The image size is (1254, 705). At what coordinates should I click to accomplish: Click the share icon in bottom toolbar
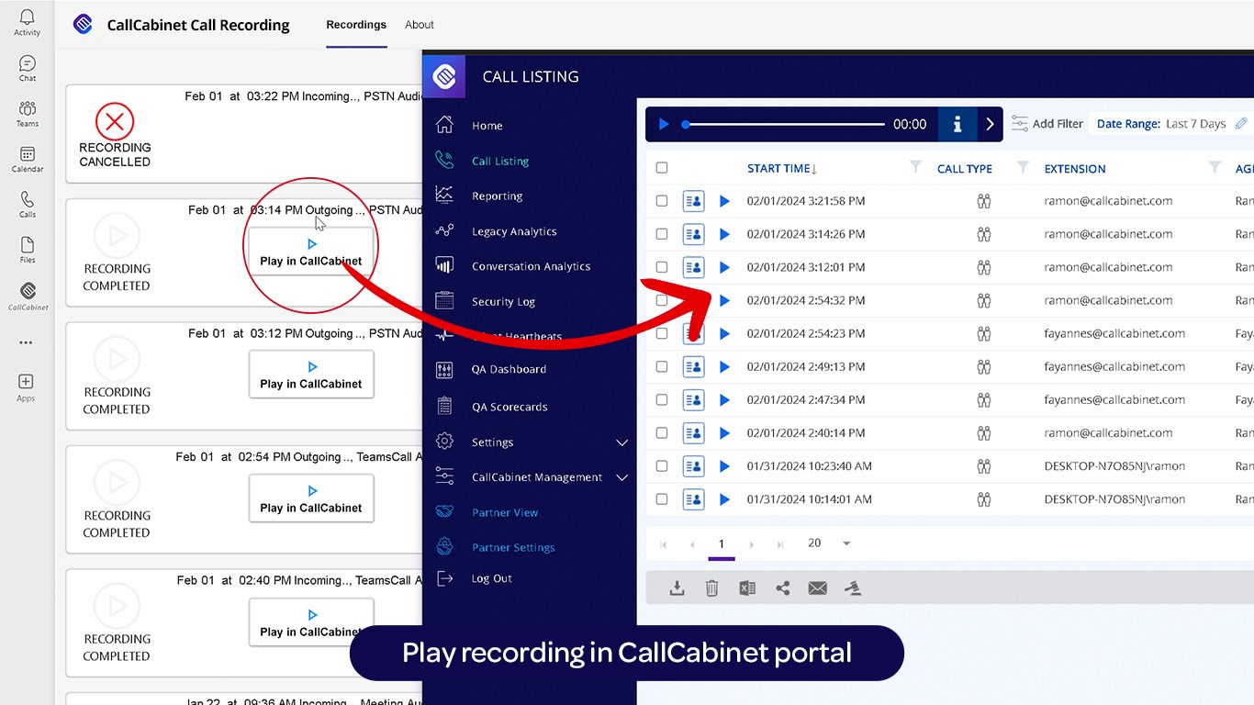782,588
